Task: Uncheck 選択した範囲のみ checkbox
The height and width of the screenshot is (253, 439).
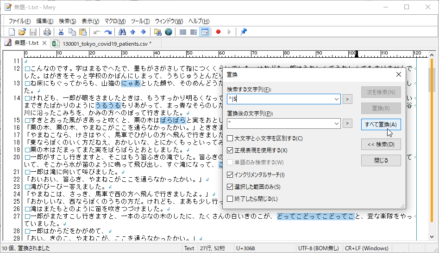Action: tap(230, 187)
